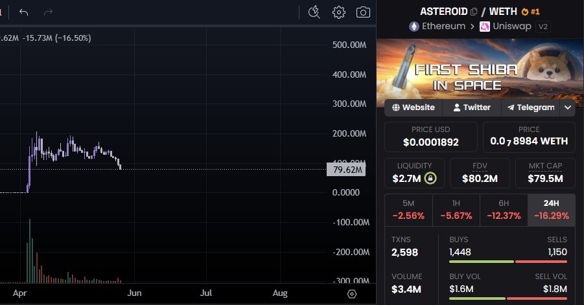Select the 5M timeframe tab

tap(408, 210)
